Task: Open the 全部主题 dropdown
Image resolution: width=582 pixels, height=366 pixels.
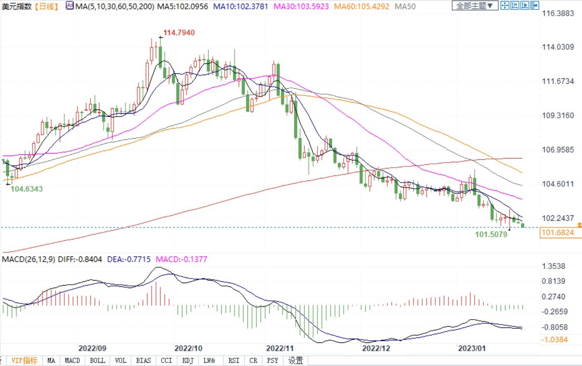Action: (x=474, y=6)
